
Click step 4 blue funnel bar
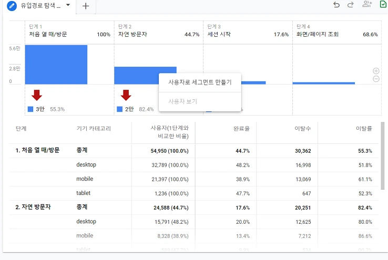point(324,84)
